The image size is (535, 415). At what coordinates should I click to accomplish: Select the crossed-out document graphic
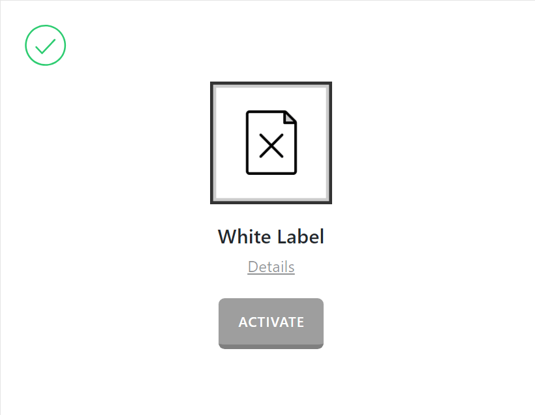[271, 142]
